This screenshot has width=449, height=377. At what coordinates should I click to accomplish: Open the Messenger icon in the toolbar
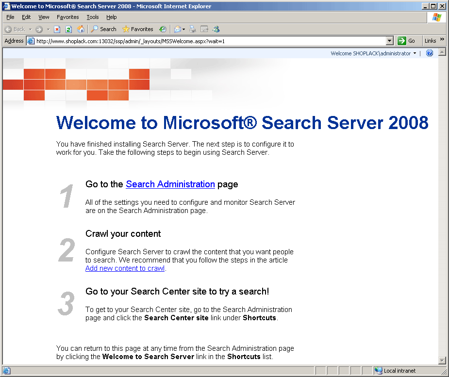[216, 29]
